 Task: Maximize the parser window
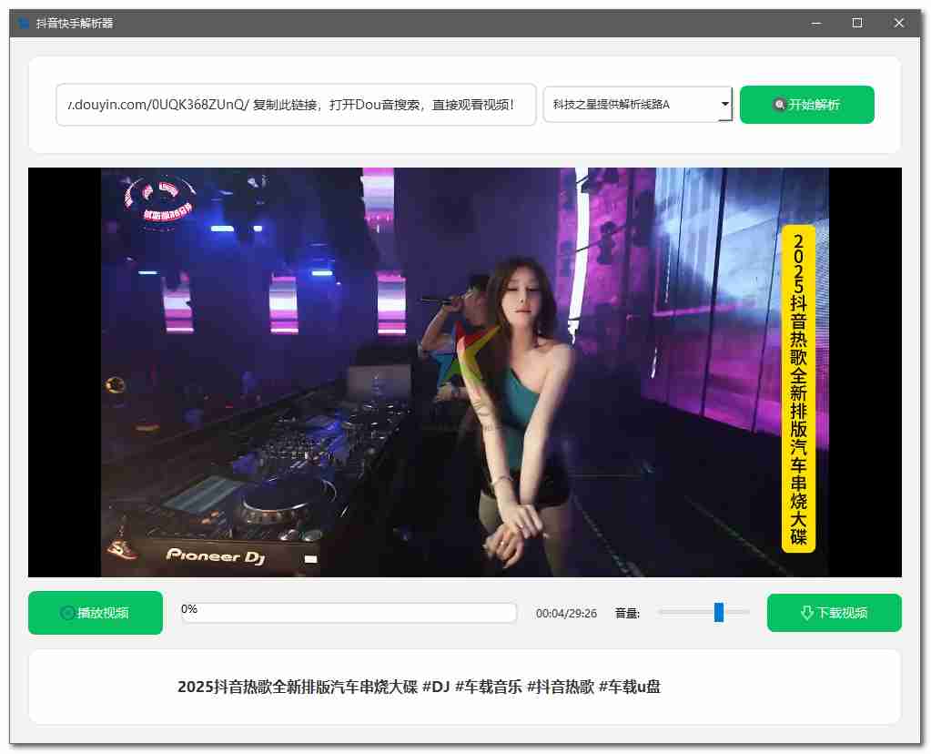coord(856,24)
